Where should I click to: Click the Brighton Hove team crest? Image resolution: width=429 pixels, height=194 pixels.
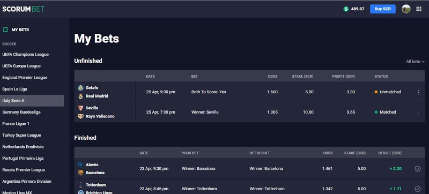[x=80, y=192]
